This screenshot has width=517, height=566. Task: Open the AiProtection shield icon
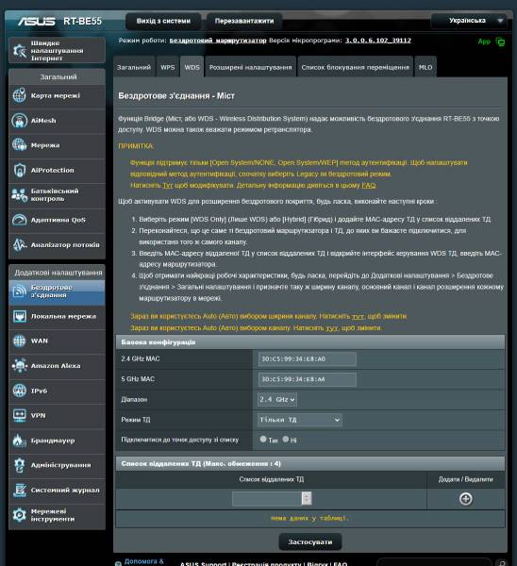click(19, 170)
